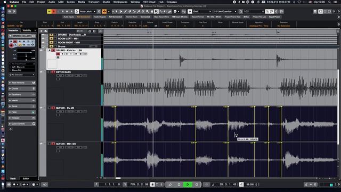This screenshot has height=192, width=341.
Task: Record-enable the DRUMS - Kick In track
Action: click(58, 54)
